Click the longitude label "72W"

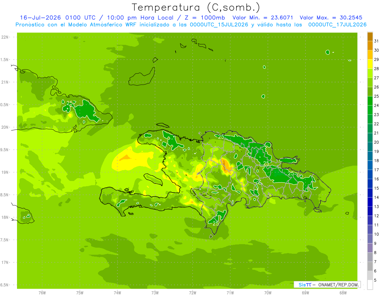[x=193, y=293]
